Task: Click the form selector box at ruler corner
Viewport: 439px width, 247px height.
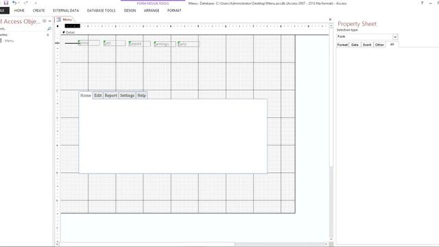Action: pos(58,26)
